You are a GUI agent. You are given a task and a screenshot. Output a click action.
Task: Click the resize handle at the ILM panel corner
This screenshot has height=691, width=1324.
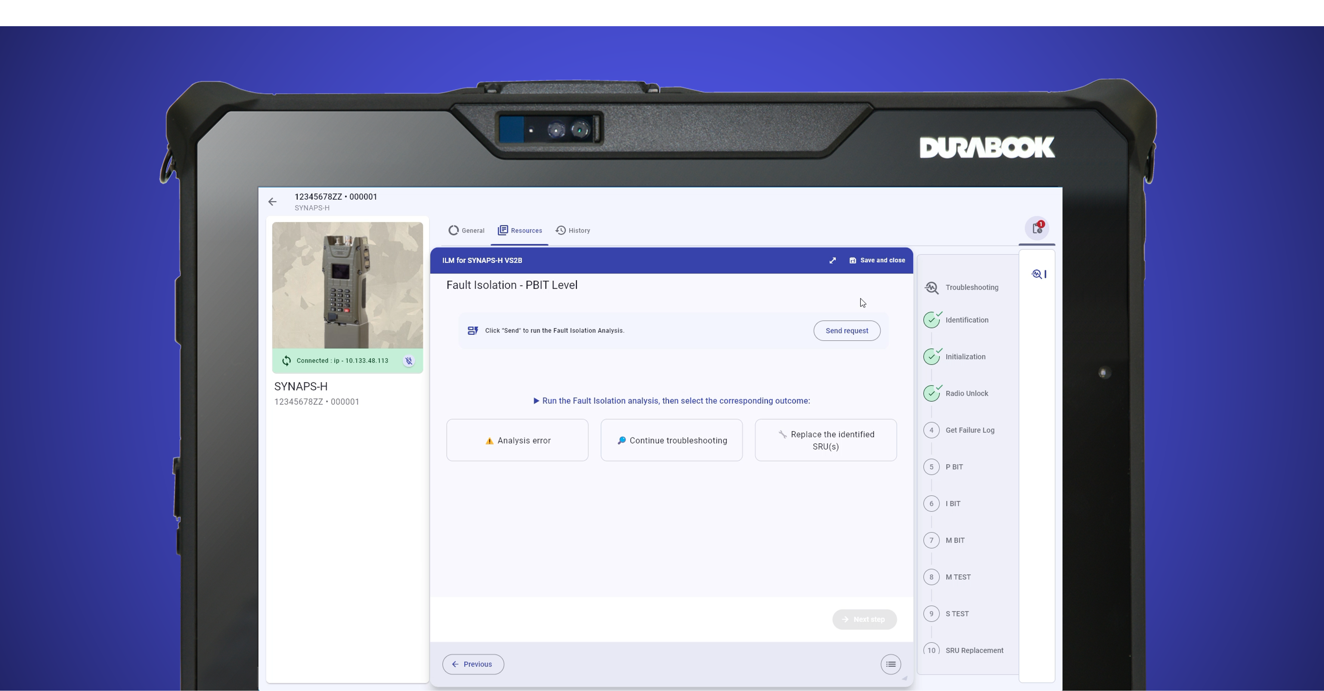coord(905,679)
